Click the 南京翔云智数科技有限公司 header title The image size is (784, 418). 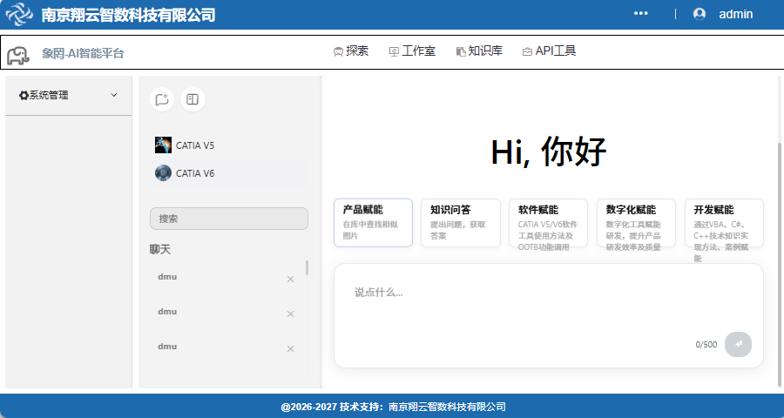coord(128,15)
